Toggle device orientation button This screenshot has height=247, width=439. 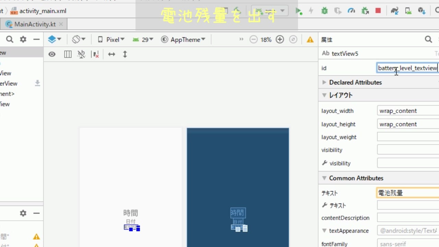pos(79,39)
